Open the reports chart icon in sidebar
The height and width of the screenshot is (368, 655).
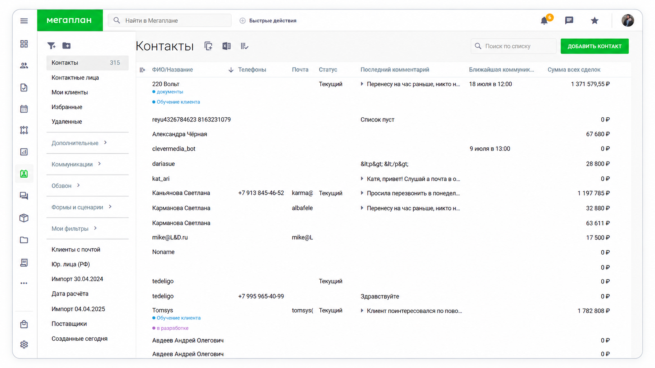click(24, 152)
